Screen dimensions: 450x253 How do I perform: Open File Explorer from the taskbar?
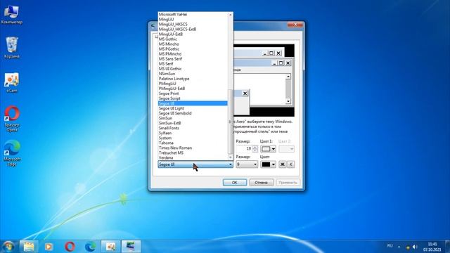coord(29,247)
